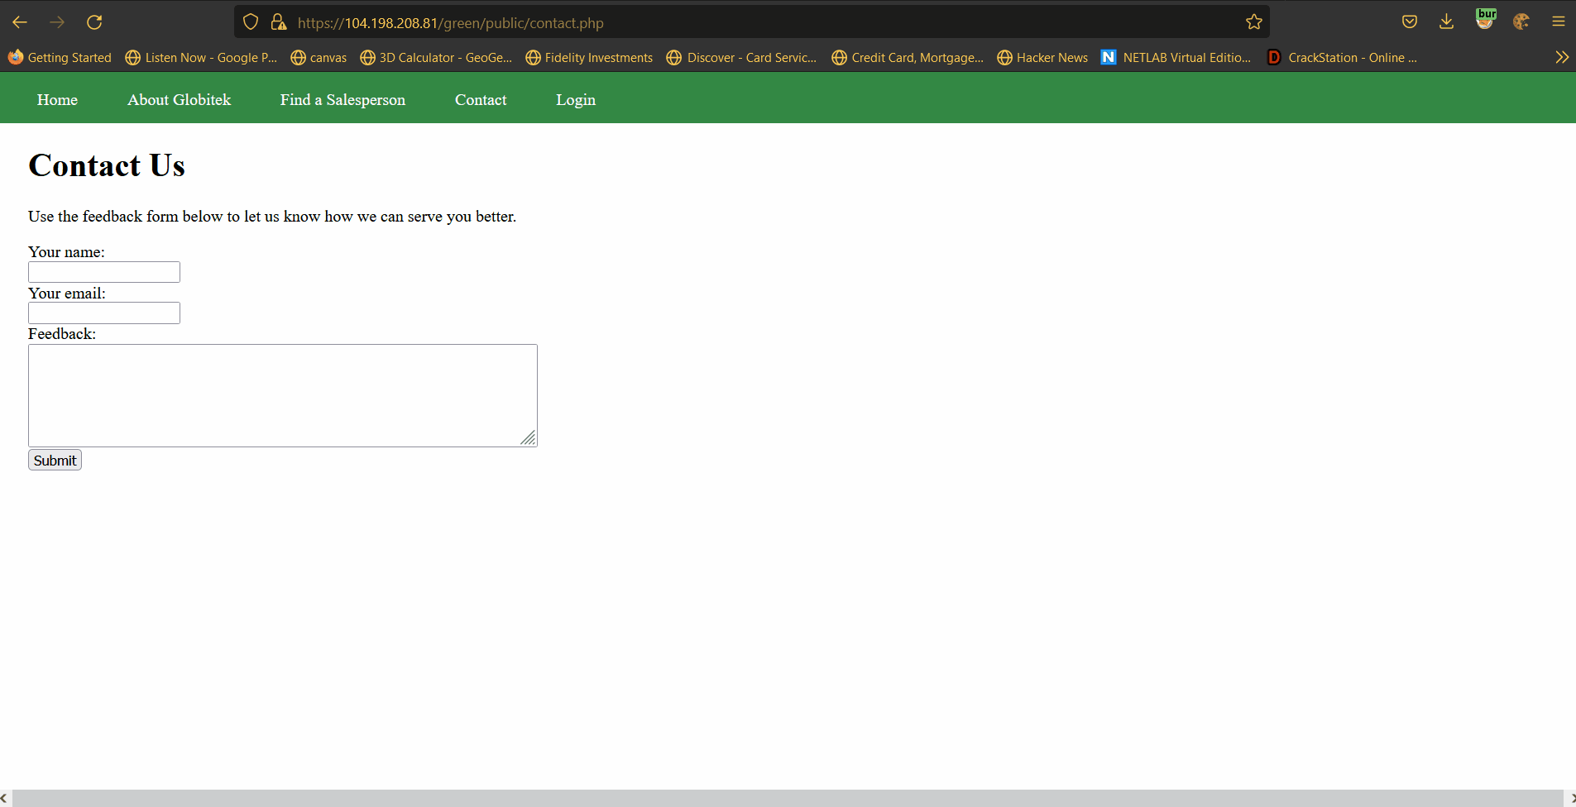Go to Home in the green navigation
This screenshot has height=807, width=1576.
(57, 100)
